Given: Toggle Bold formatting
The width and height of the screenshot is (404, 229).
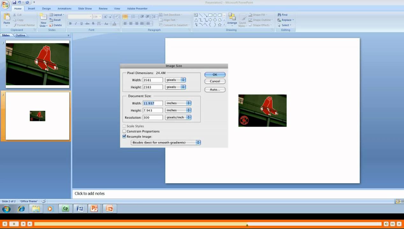Looking at the screenshot, I should tap(70, 24).
